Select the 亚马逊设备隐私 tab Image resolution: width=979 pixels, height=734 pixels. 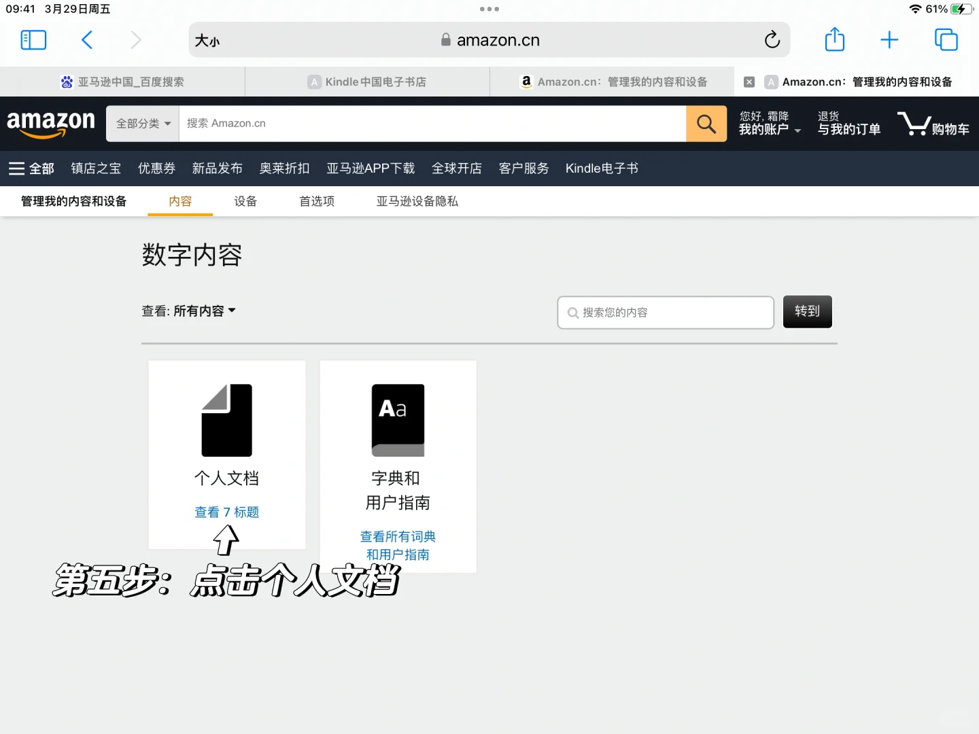coord(417,201)
